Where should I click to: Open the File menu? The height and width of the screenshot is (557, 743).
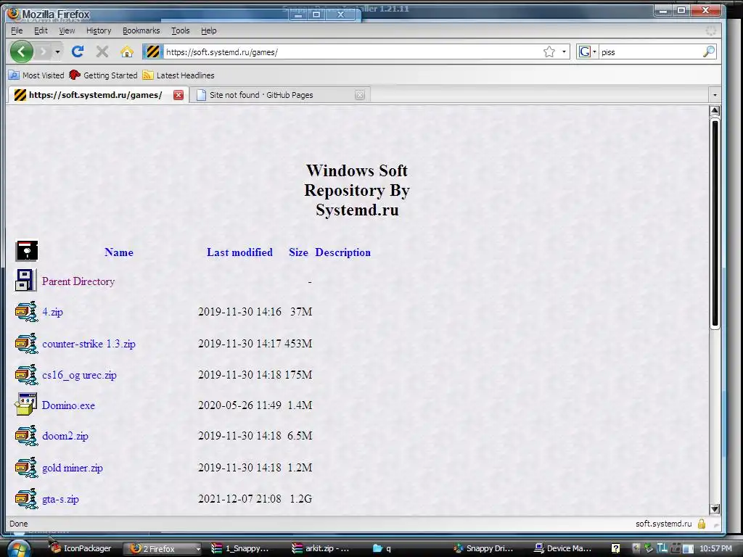click(x=17, y=30)
